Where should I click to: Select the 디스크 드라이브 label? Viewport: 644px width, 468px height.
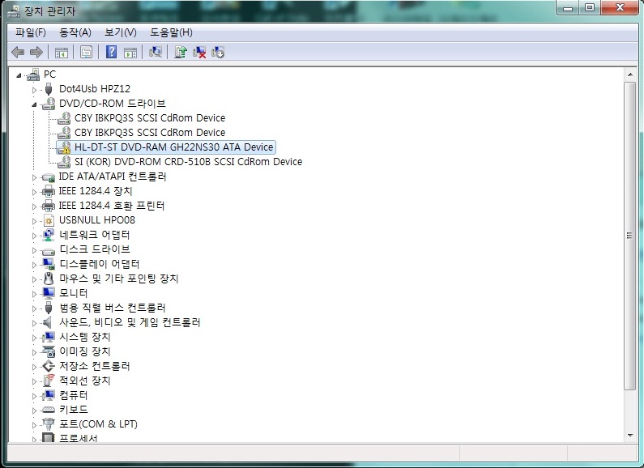click(x=95, y=249)
